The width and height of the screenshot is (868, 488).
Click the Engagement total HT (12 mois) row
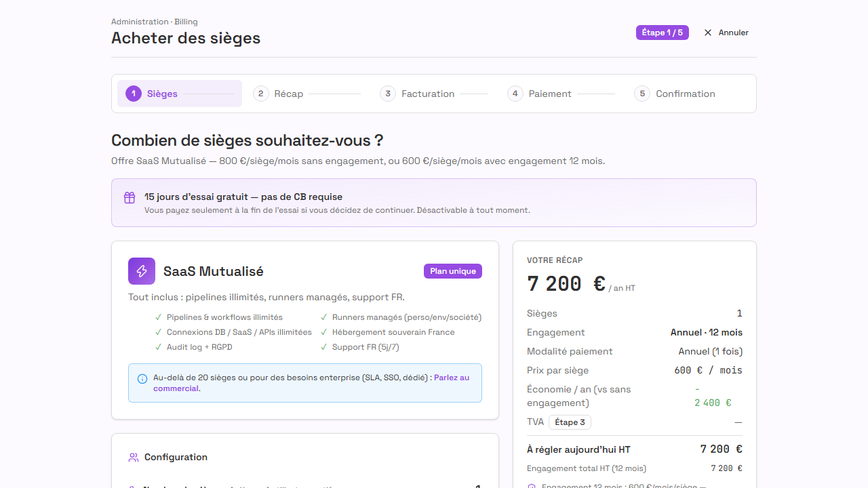(635, 468)
